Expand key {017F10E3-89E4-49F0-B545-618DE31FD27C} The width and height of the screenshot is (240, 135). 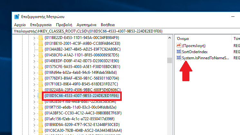34,84
